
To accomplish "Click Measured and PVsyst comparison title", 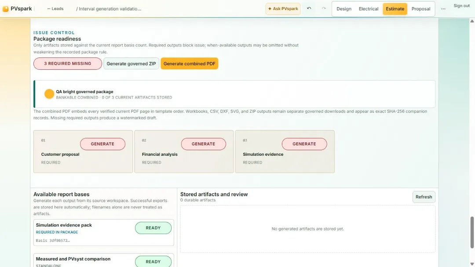I will point(73,259).
